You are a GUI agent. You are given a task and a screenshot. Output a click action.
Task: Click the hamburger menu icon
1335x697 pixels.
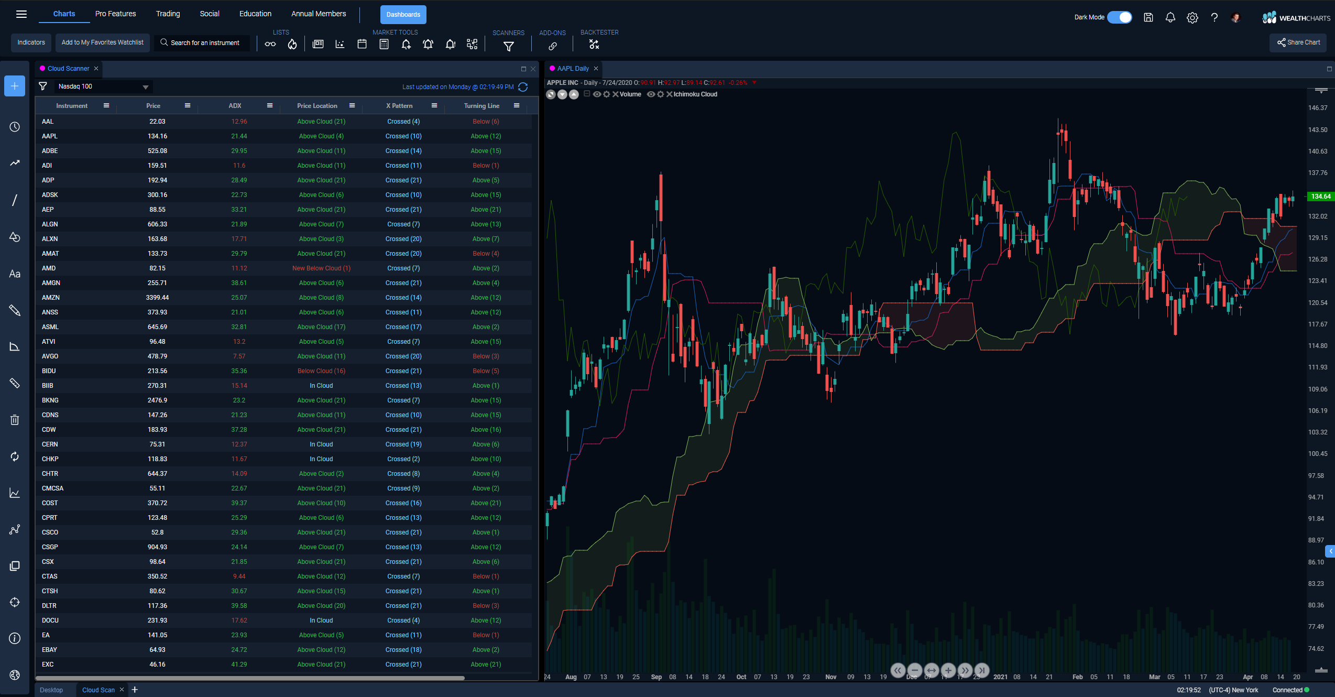click(x=21, y=14)
